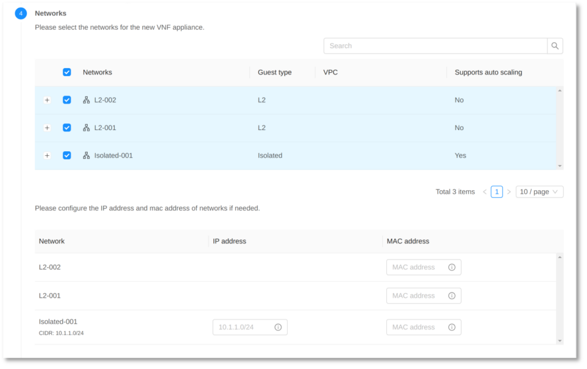The height and width of the screenshot is (369, 587).
Task: Click the upper table scrollbar up arrow
Action: click(x=559, y=91)
